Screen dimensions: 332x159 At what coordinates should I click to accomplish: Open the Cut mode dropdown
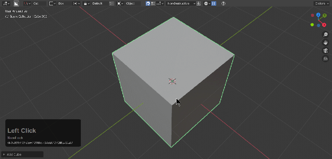(27, 3)
